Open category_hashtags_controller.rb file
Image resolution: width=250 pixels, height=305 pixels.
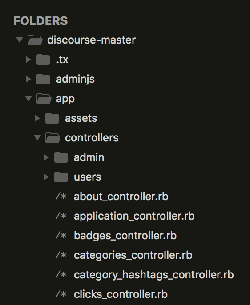pyautogui.click(x=154, y=275)
